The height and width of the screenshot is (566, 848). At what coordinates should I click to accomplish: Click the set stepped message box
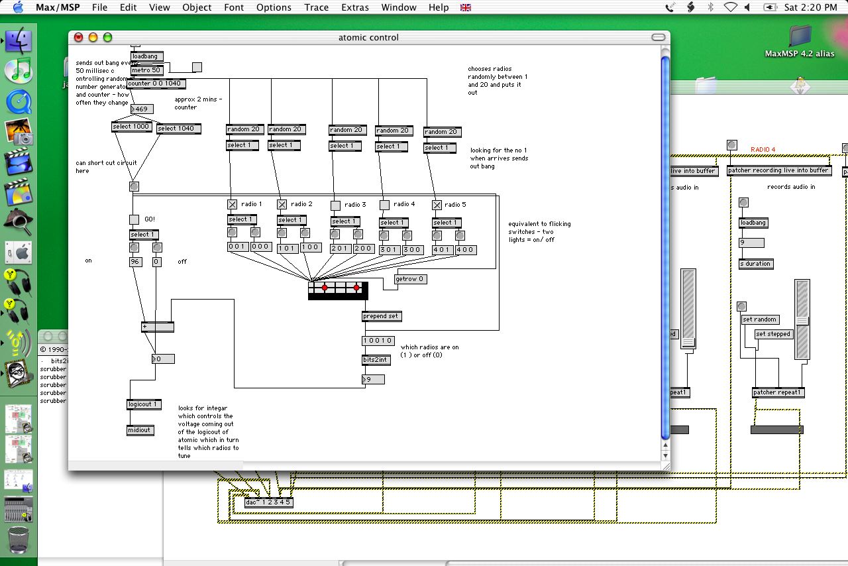773,334
